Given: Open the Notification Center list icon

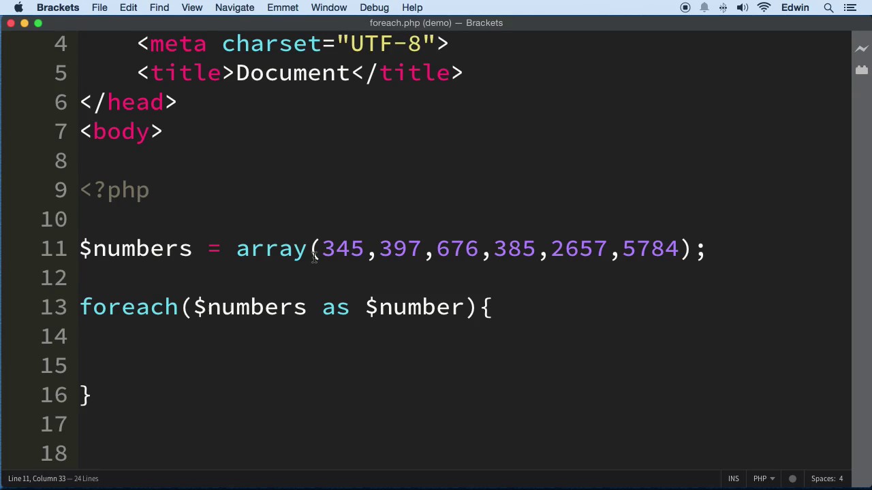Looking at the screenshot, I should coord(850,7).
